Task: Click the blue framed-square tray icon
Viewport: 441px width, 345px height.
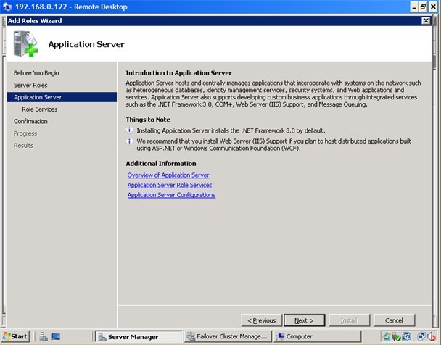Action: [406, 336]
